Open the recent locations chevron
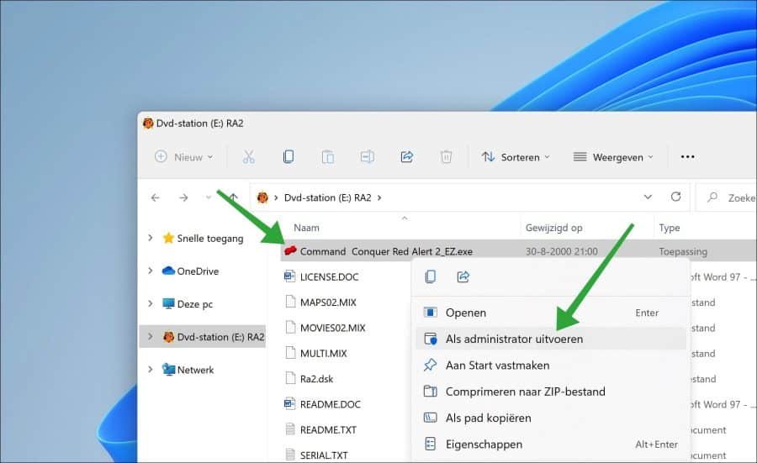The image size is (757, 463). tap(208, 197)
